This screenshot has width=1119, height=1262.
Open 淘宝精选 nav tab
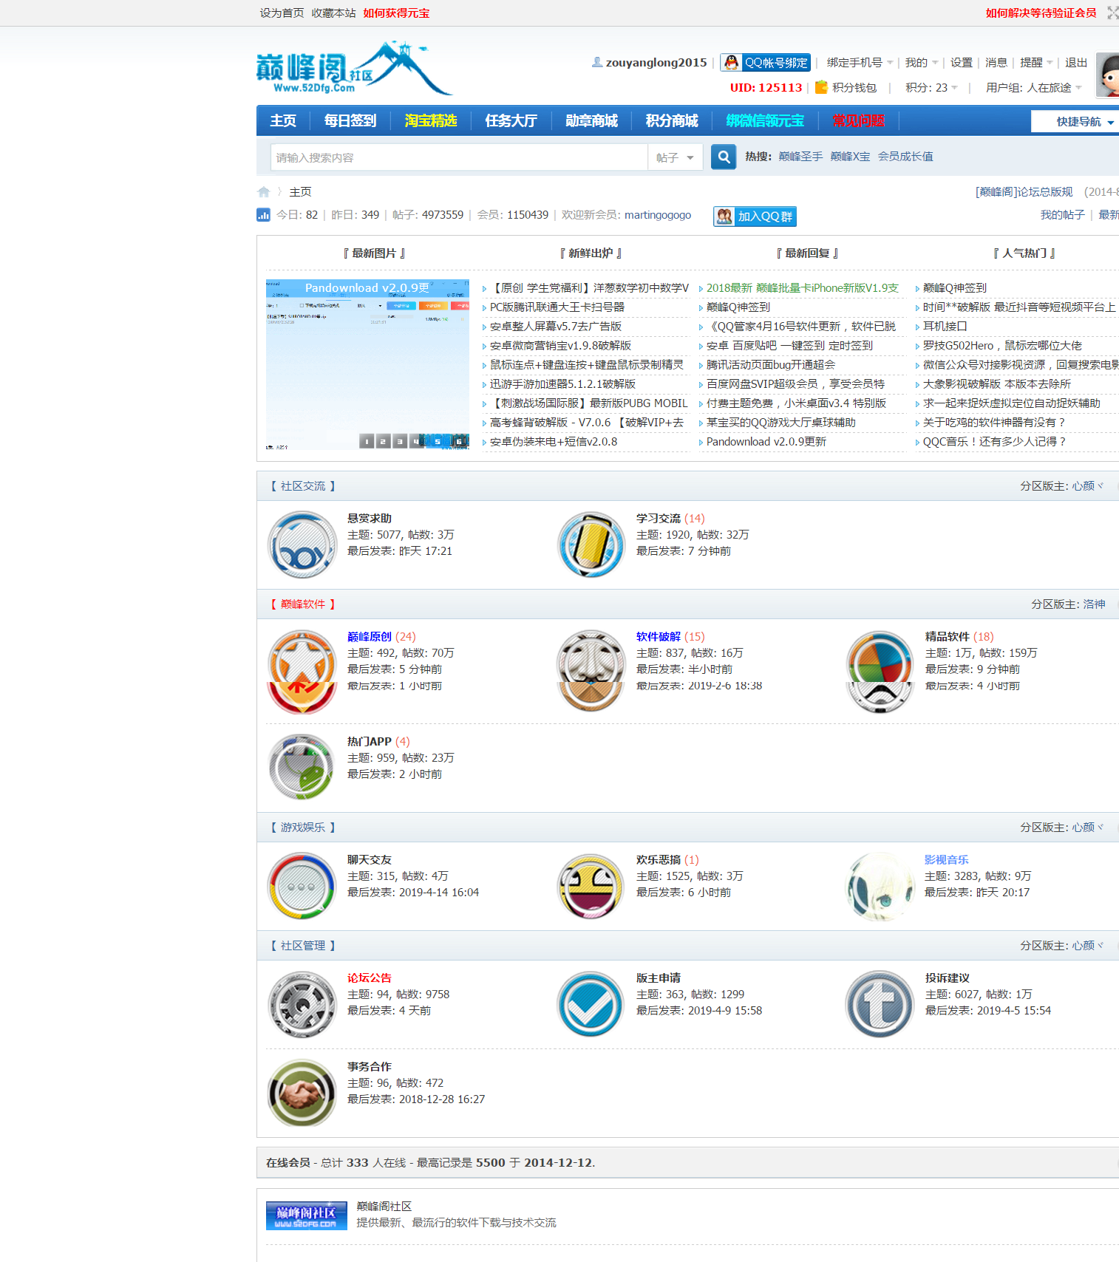coord(431,120)
